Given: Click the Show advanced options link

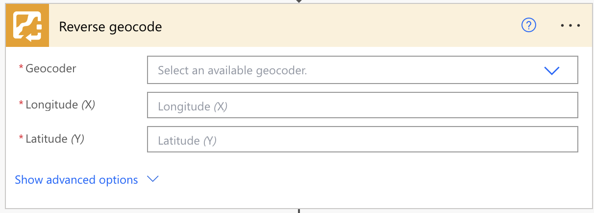Looking at the screenshot, I should [76, 180].
